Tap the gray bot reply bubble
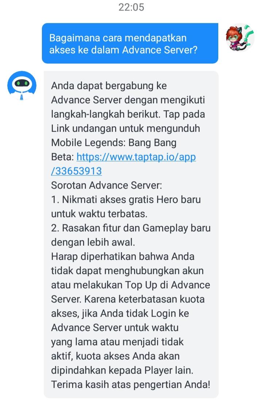This screenshot has height=401, width=262. pyautogui.click(x=131, y=234)
